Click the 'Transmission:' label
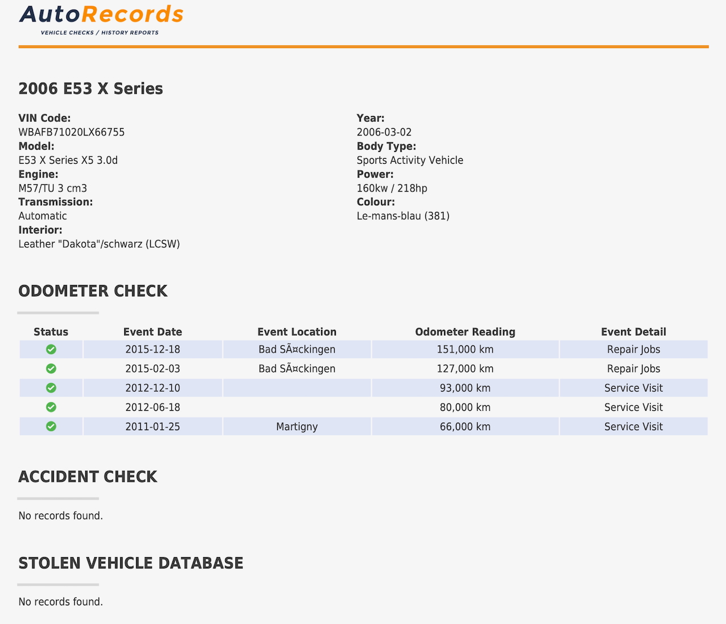Image resolution: width=726 pixels, height=624 pixels. pyautogui.click(x=56, y=202)
